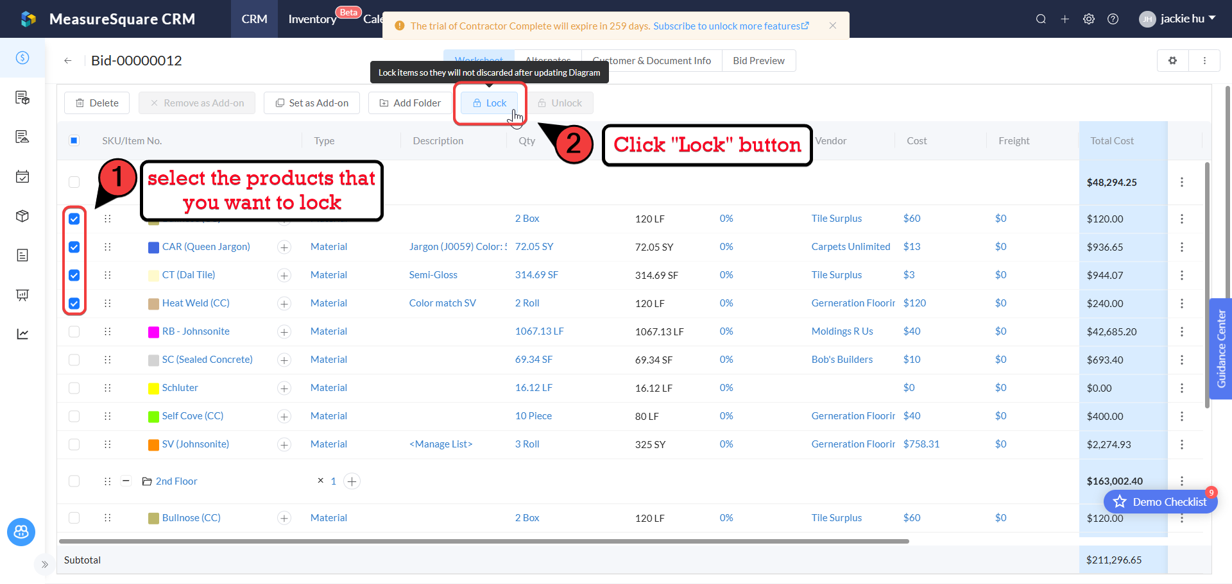The width and height of the screenshot is (1232, 584).
Task: Grab the drag handle for the Heat Weld (CC) row
Action: pyautogui.click(x=107, y=303)
